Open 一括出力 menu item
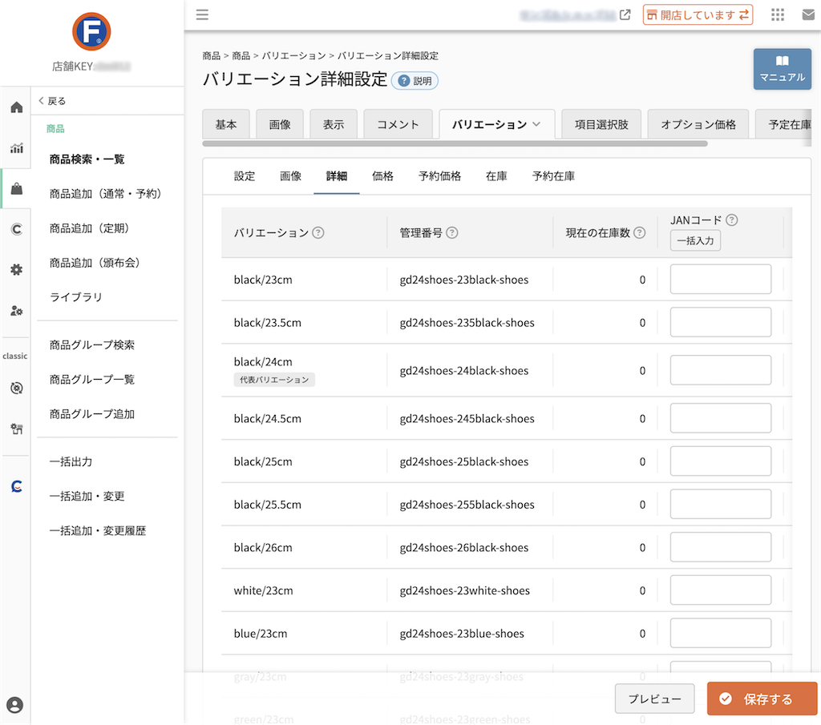This screenshot has width=821, height=725. [71, 461]
